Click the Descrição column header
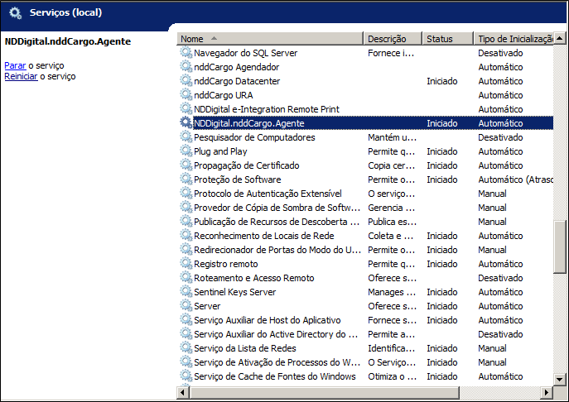Screen dimensions: 569x402 tap(393, 39)
